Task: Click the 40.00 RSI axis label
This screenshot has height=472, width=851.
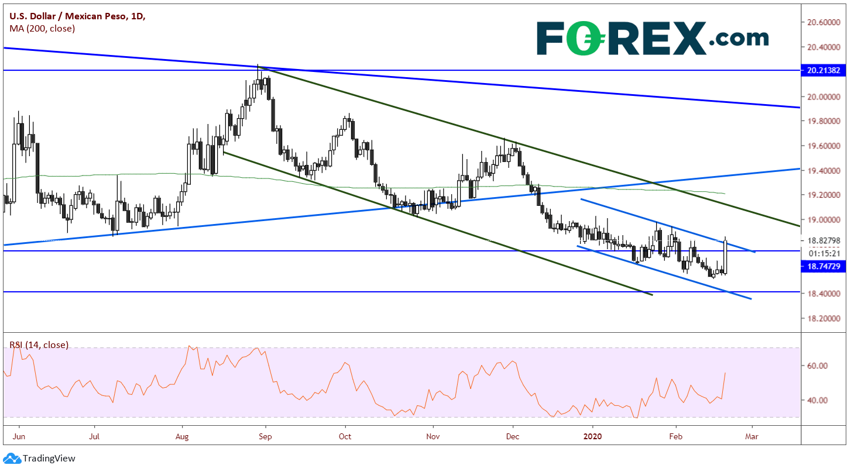Action: pos(817,401)
